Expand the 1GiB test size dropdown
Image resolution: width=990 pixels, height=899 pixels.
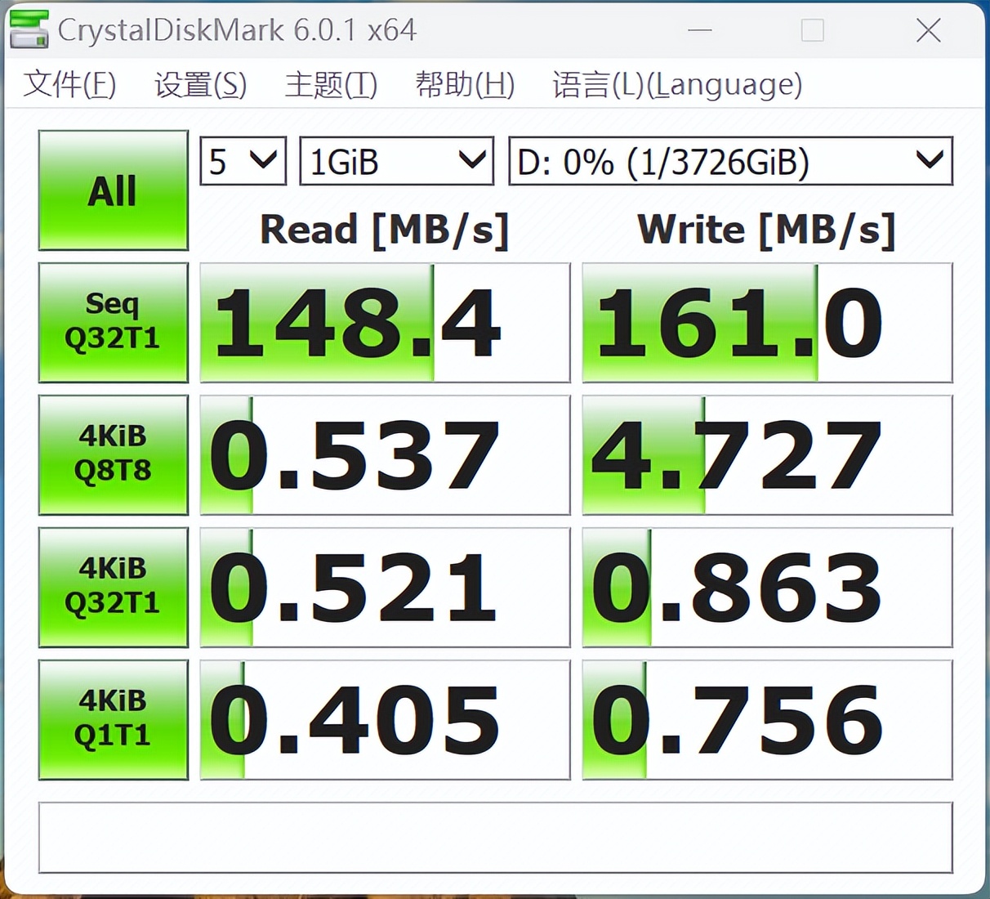pyautogui.click(x=397, y=161)
